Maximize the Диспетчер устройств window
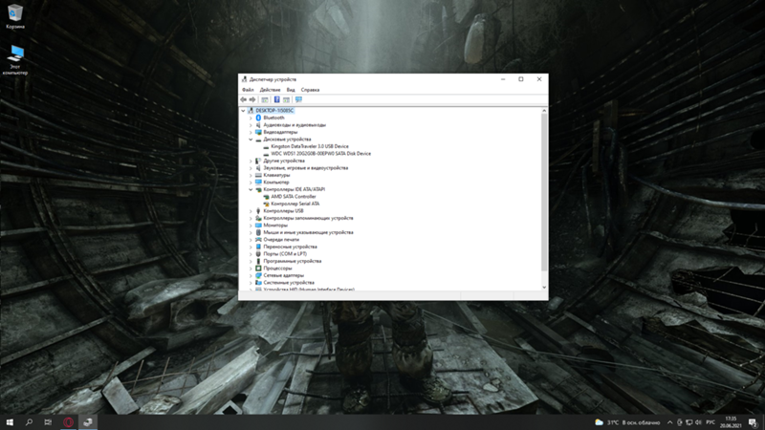Image resolution: width=765 pixels, height=430 pixels. (521, 79)
